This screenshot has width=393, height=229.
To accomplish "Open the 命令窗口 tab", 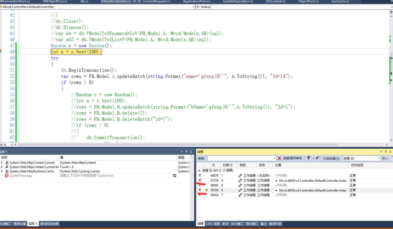I will click(237, 224).
